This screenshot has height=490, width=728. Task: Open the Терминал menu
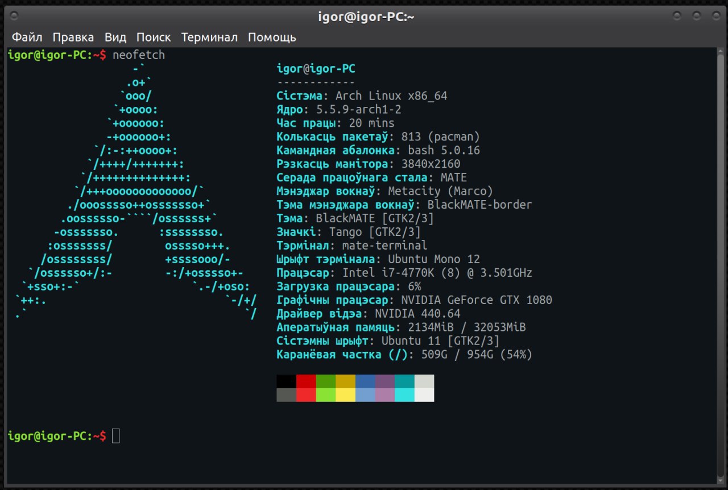point(209,38)
